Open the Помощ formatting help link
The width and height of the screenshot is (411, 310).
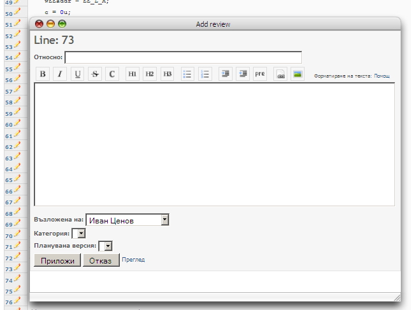pos(382,76)
